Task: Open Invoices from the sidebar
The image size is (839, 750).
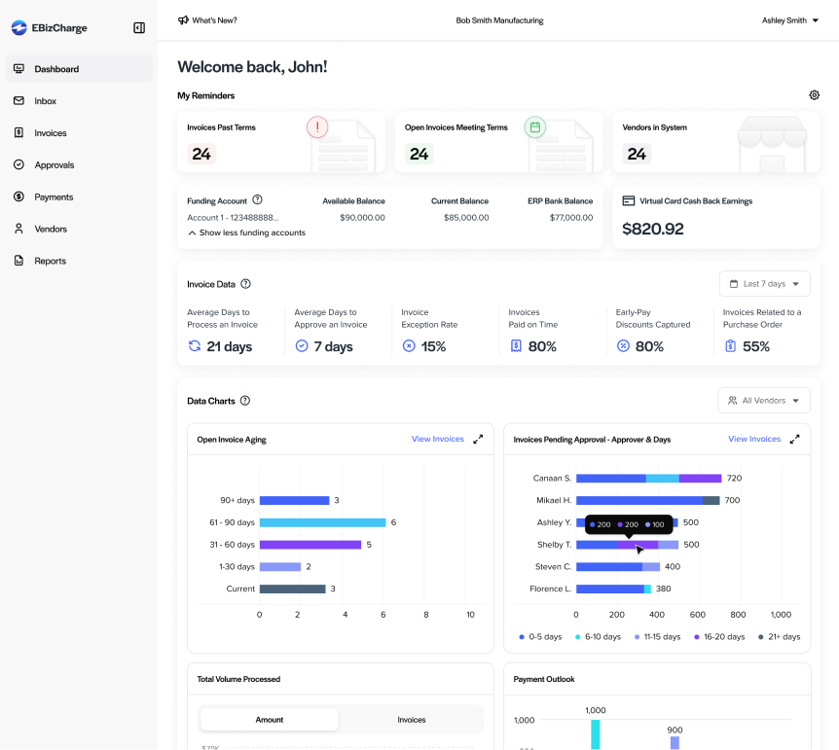Action: (79, 133)
